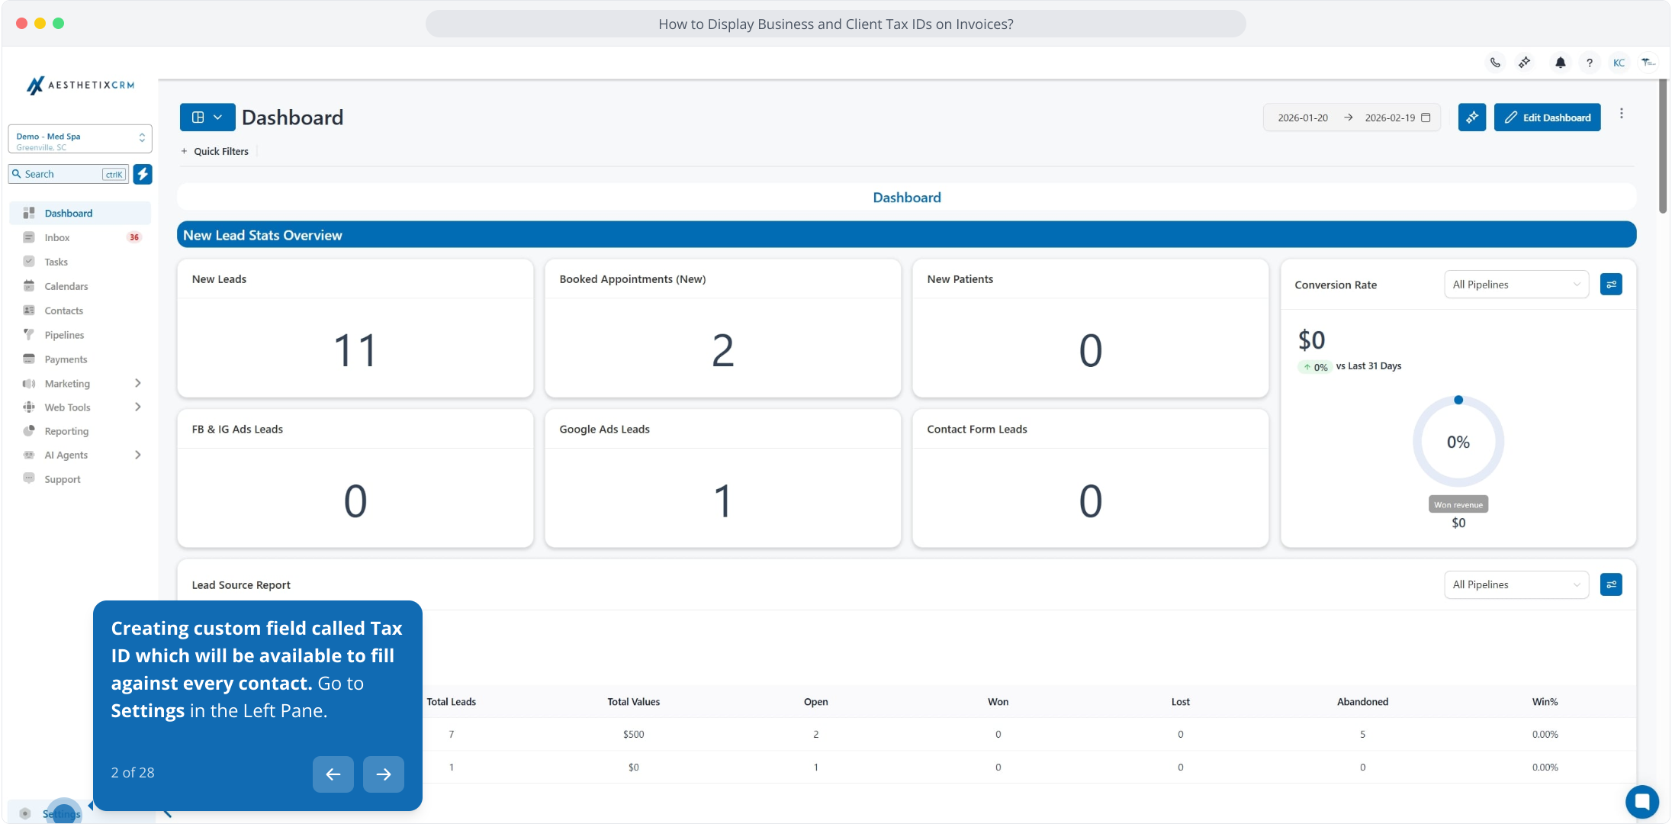
Task: Click Edit Dashboard button
Action: (1547, 117)
